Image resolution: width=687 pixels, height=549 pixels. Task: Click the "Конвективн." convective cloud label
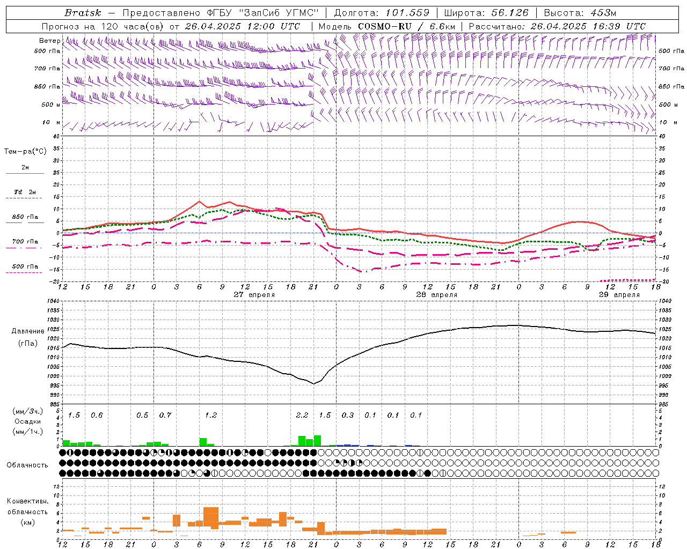point(28,501)
